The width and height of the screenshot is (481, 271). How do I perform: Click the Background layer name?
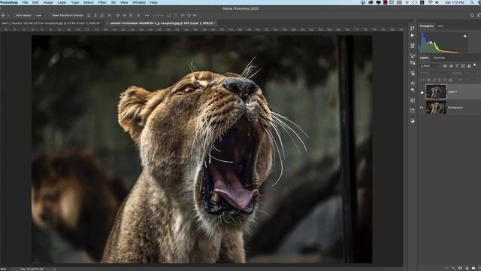click(455, 108)
